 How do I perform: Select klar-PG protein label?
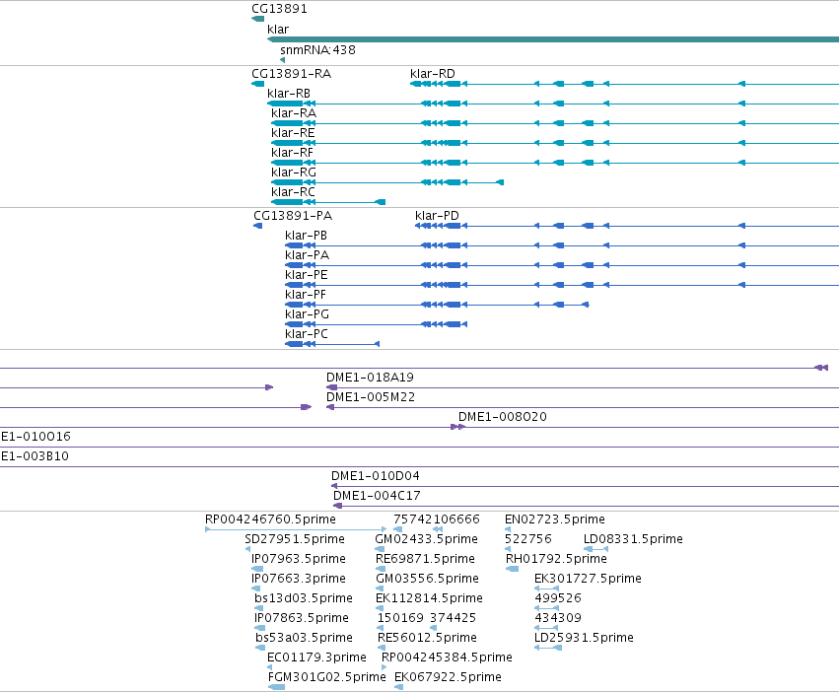[x=307, y=314]
